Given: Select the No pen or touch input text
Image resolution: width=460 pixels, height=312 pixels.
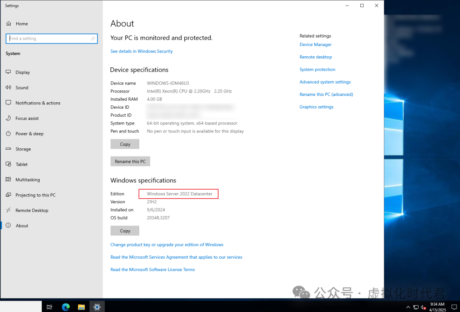Looking at the screenshot, I should pos(195,131).
